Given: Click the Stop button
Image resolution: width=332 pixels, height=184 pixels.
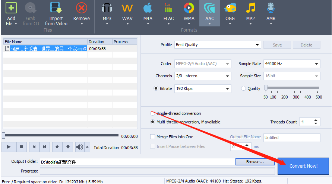Looking at the screenshot, I should point(22,147).
